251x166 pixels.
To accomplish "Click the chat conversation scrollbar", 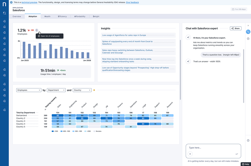I will click(244, 76).
